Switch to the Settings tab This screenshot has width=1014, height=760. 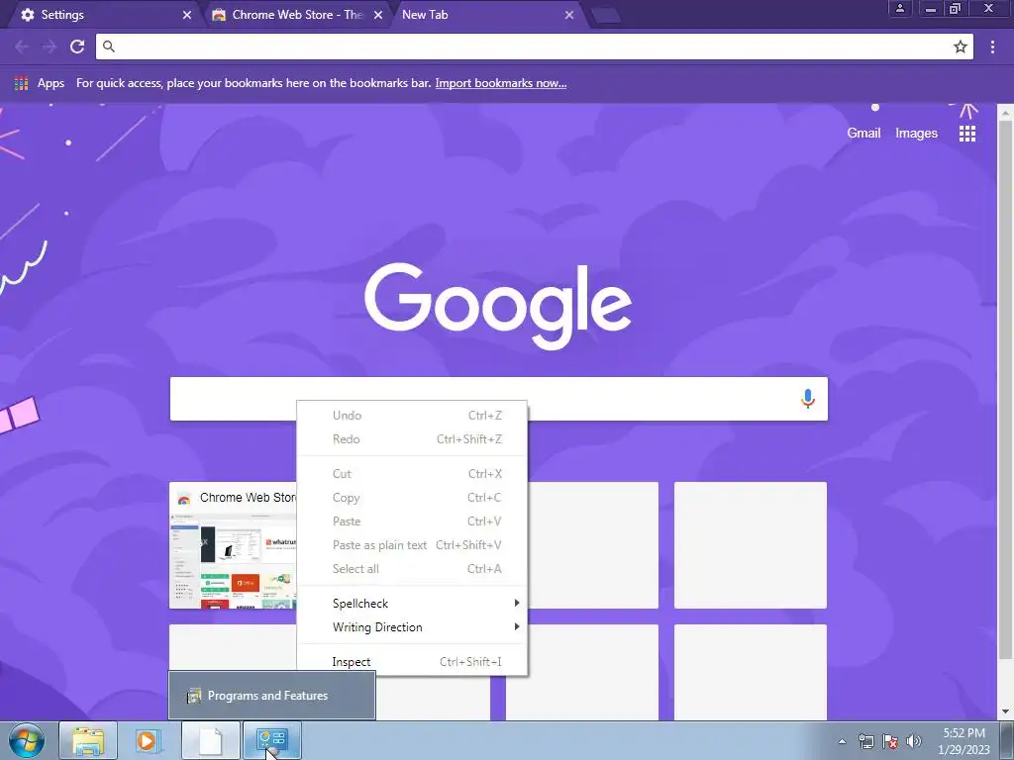103,15
